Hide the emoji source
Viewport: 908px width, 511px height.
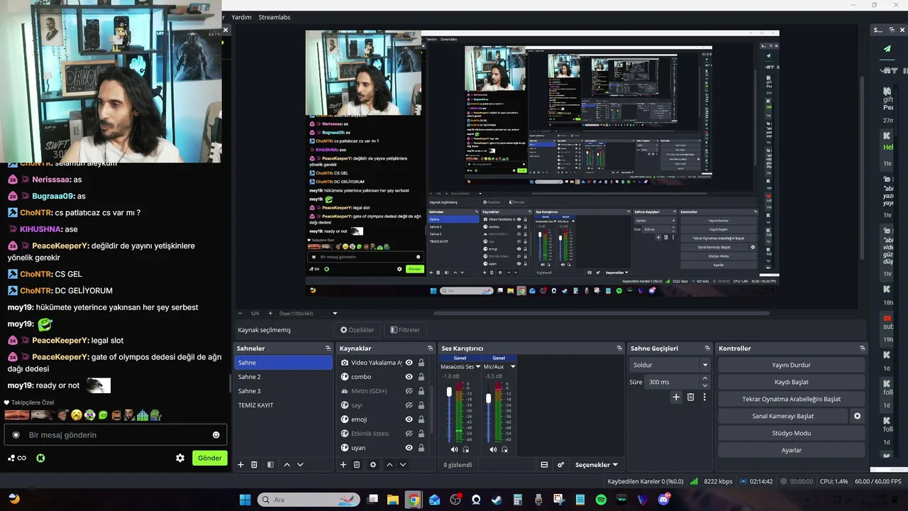click(409, 419)
